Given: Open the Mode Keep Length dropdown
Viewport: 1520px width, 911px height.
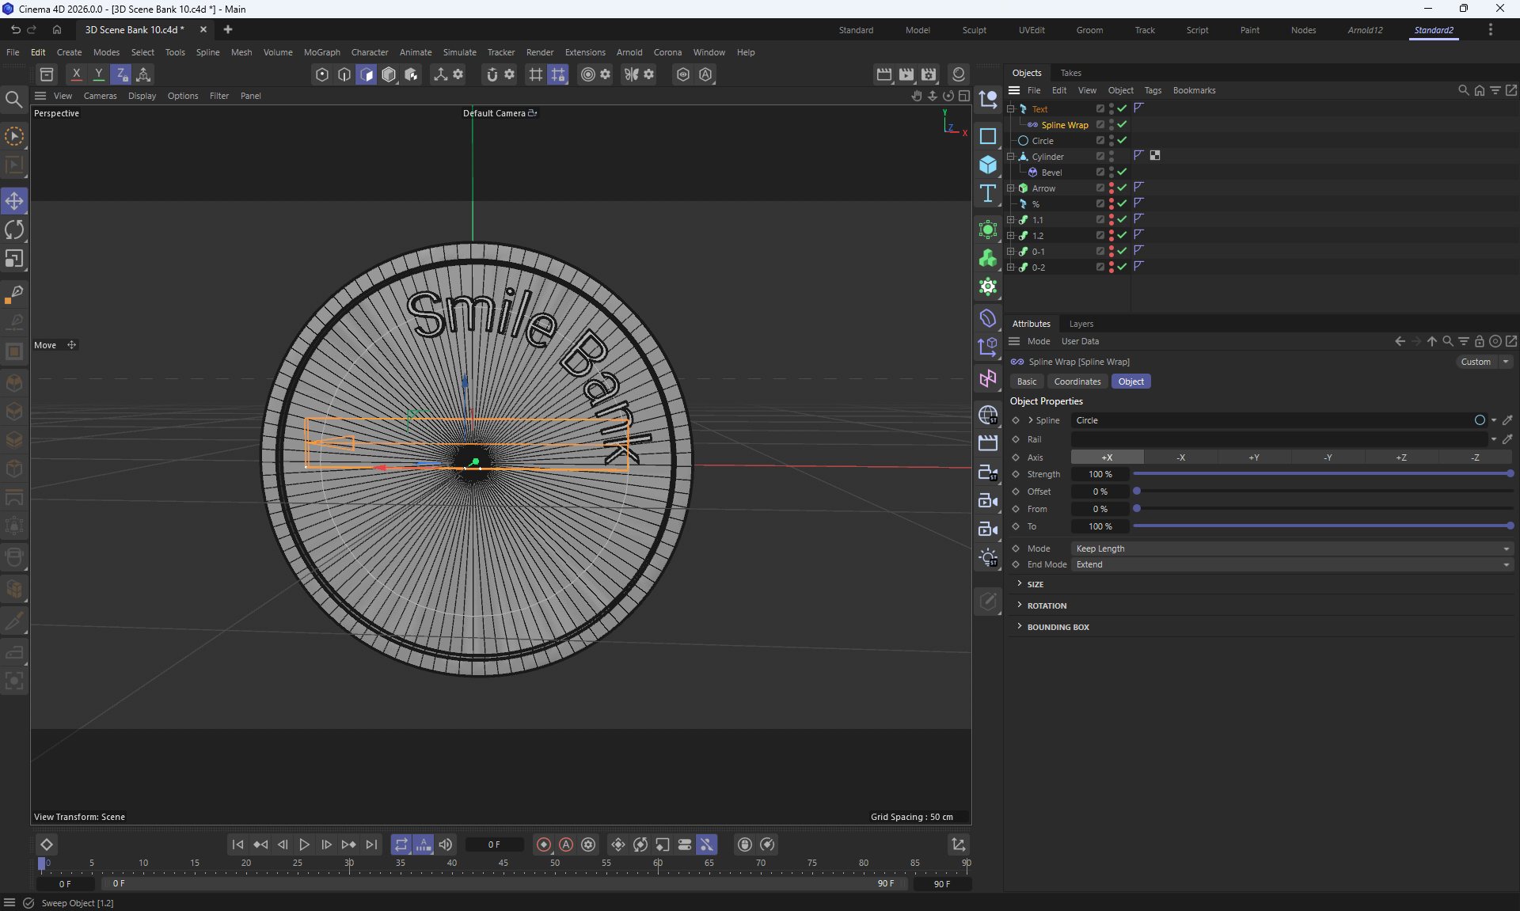Looking at the screenshot, I should click(1291, 548).
